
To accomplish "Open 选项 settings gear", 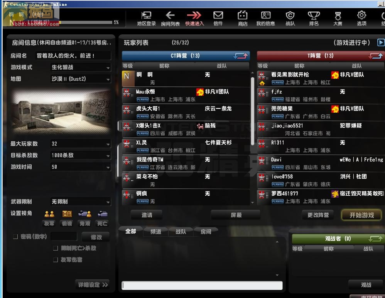I will point(362,19).
